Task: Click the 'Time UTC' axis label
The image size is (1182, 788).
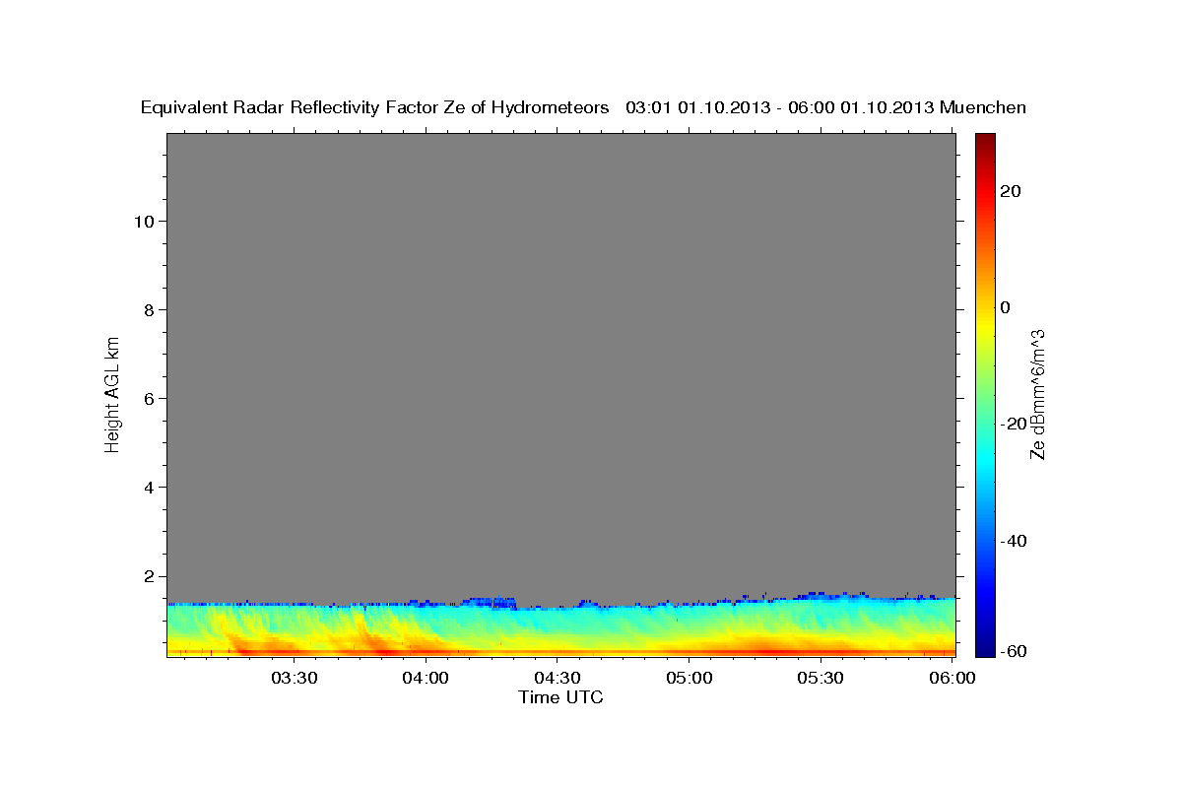Action: 560,697
